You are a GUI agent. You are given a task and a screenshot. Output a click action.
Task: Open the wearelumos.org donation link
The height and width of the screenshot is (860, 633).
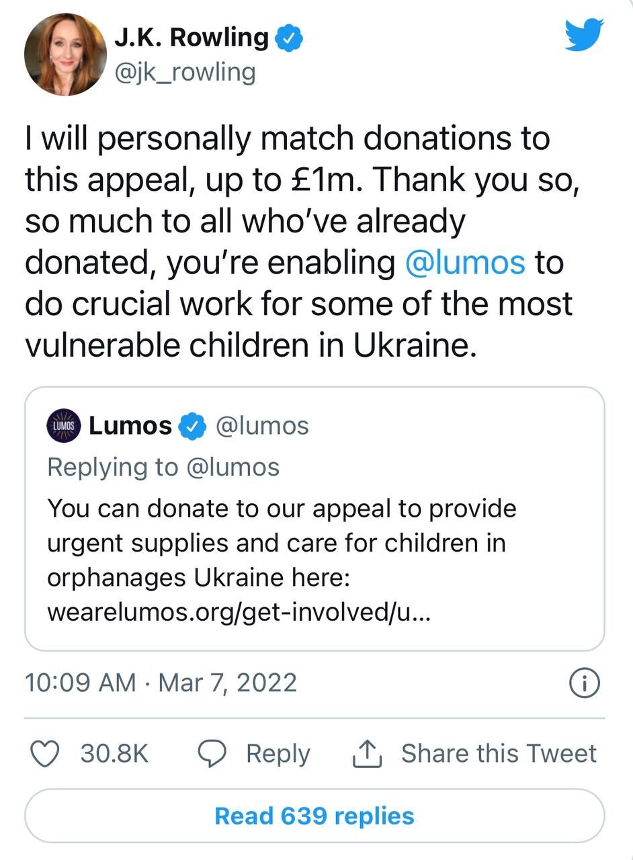coord(236,612)
